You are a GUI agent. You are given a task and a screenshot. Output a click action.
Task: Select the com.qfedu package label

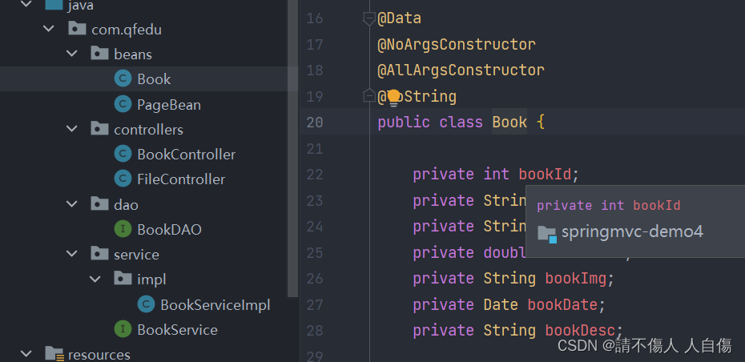click(127, 30)
